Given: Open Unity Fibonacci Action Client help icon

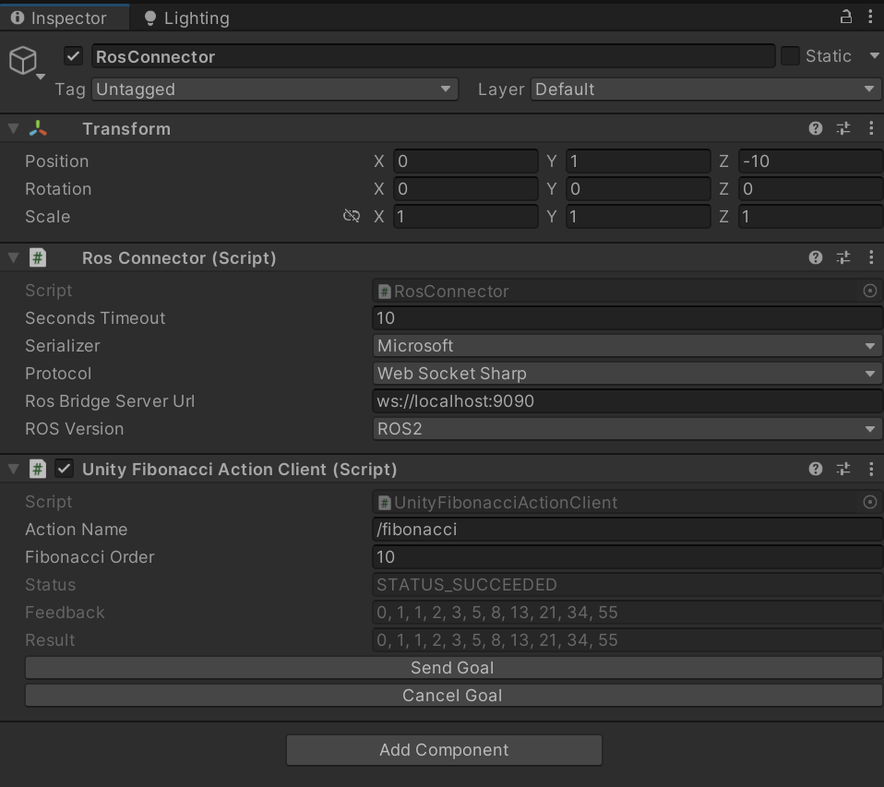Looking at the screenshot, I should 816,469.
